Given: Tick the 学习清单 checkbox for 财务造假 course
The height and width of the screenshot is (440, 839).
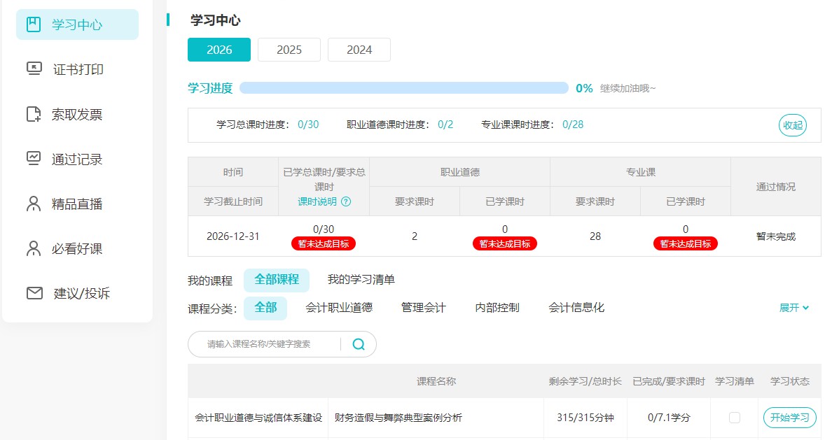Looking at the screenshot, I should tap(734, 418).
